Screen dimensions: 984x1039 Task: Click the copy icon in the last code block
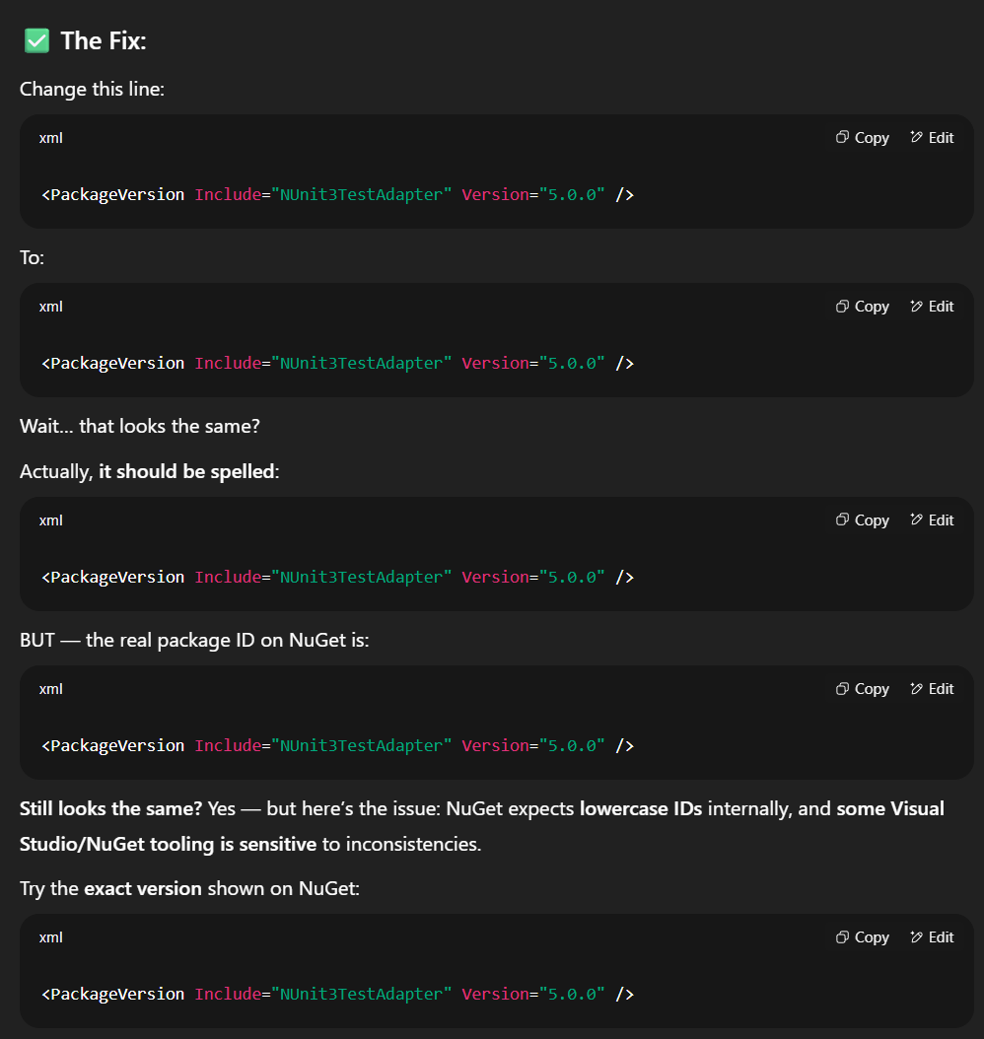[842, 936]
